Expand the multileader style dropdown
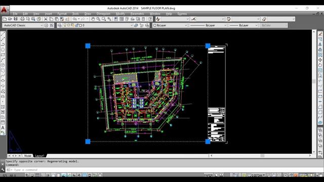This screenshot has width=324, height=182. click(294, 19)
